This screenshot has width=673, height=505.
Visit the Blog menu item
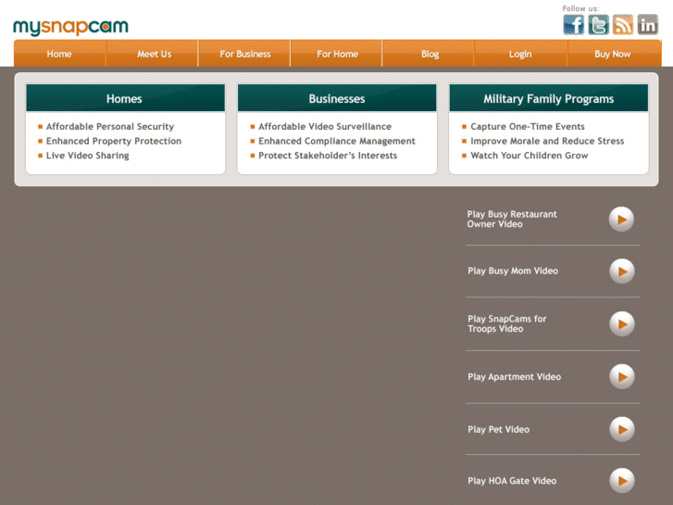coord(430,54)
